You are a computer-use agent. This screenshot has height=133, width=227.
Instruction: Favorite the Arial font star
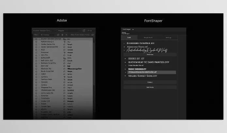[x=36, y=50]
